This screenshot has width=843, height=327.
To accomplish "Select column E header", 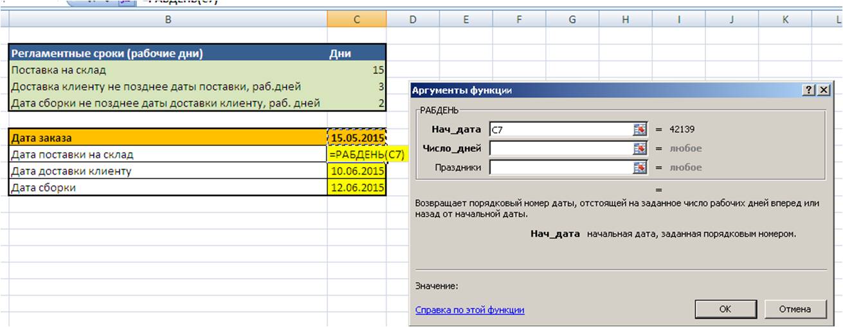I will click(465, 20).
